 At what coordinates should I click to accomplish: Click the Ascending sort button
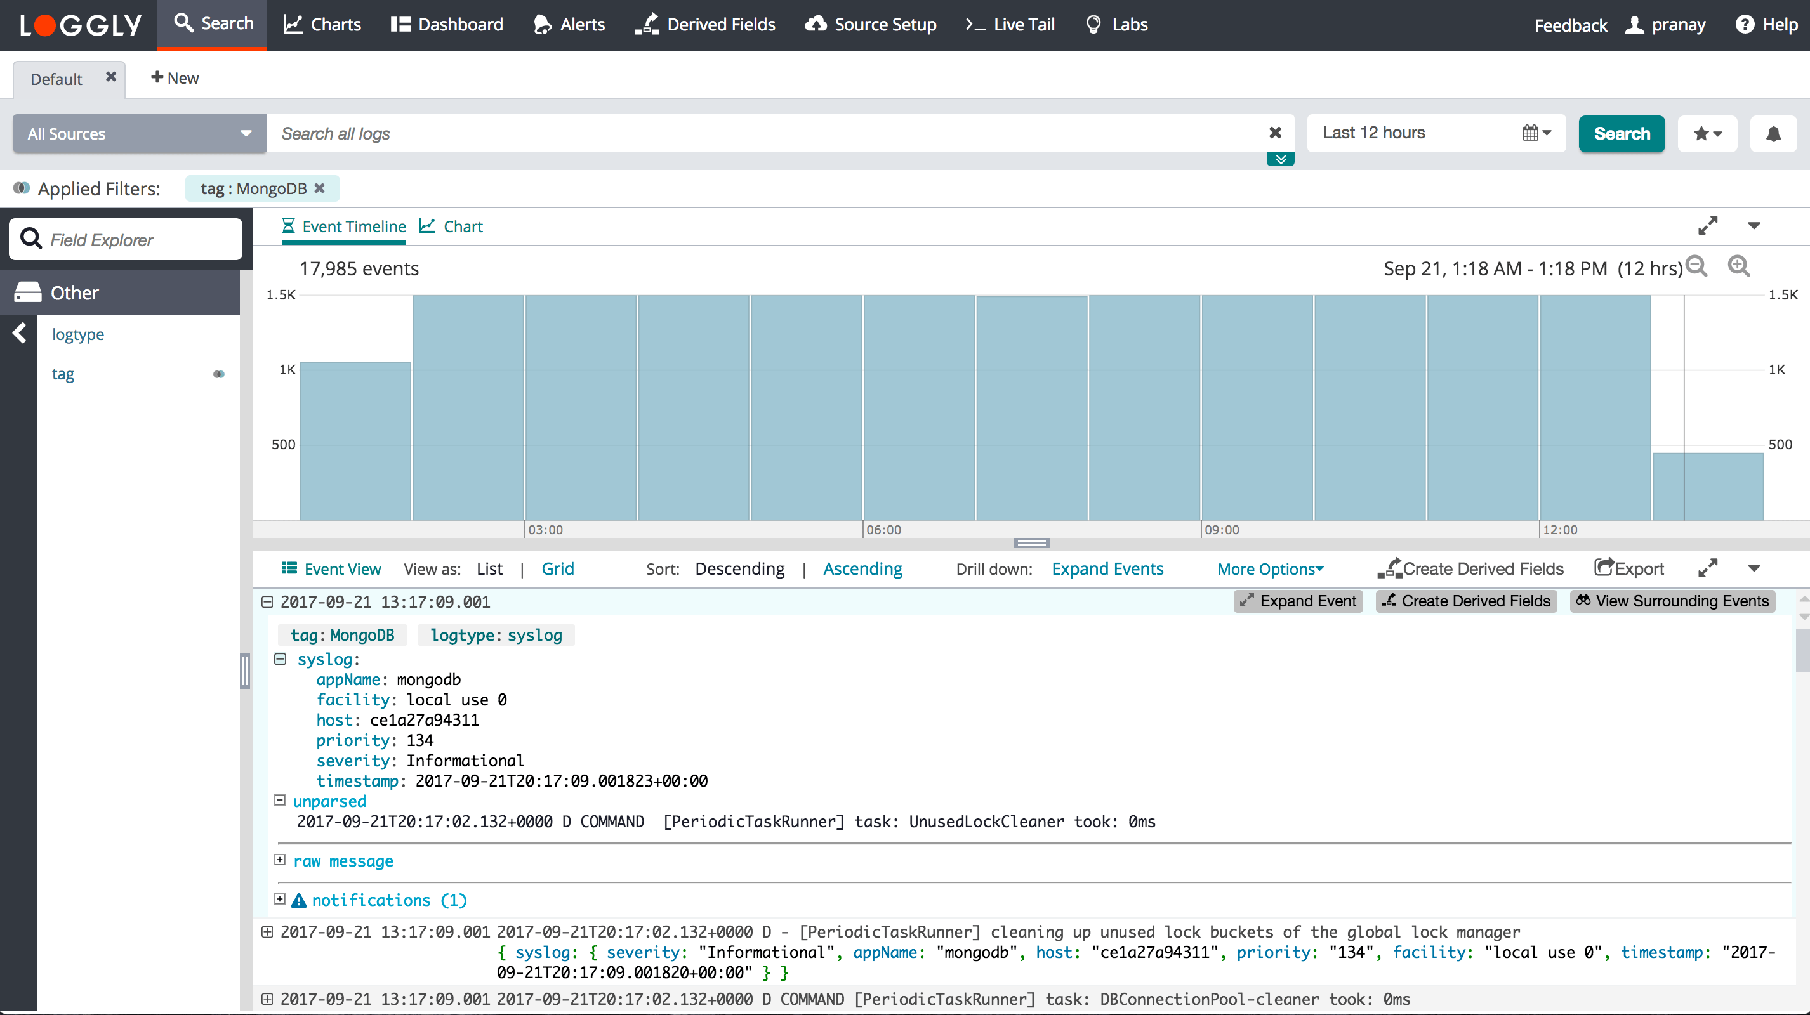pos(862,569)
